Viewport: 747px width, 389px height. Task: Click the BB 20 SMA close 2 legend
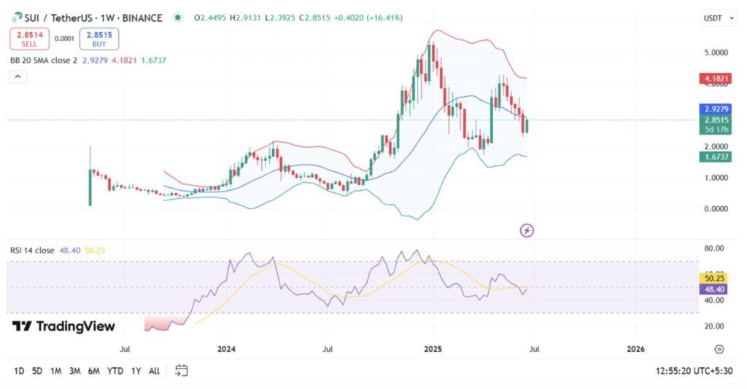coord(43,60)
